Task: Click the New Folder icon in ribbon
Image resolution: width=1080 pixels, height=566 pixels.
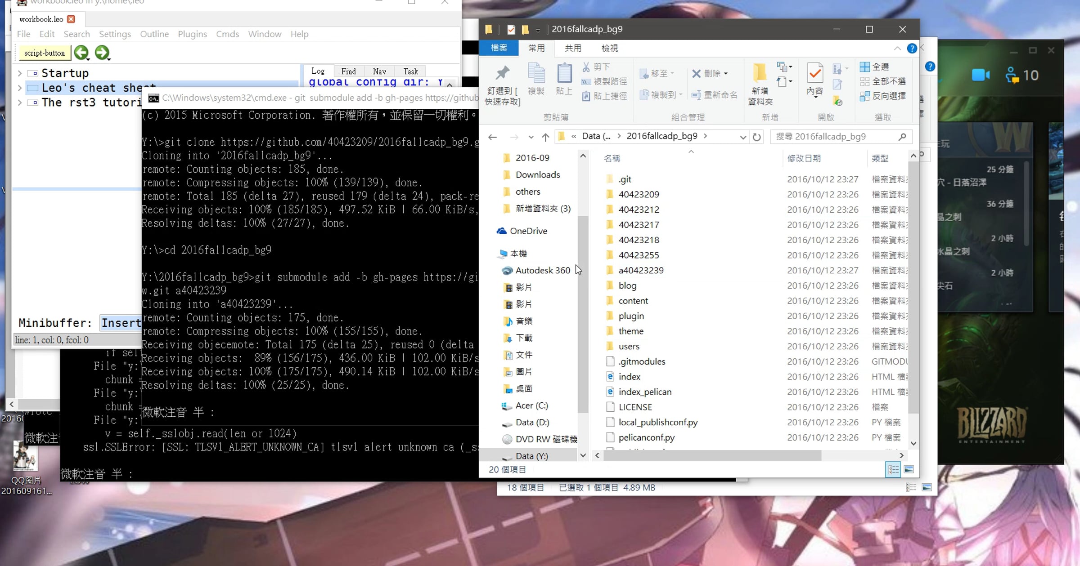Action: 760,72
